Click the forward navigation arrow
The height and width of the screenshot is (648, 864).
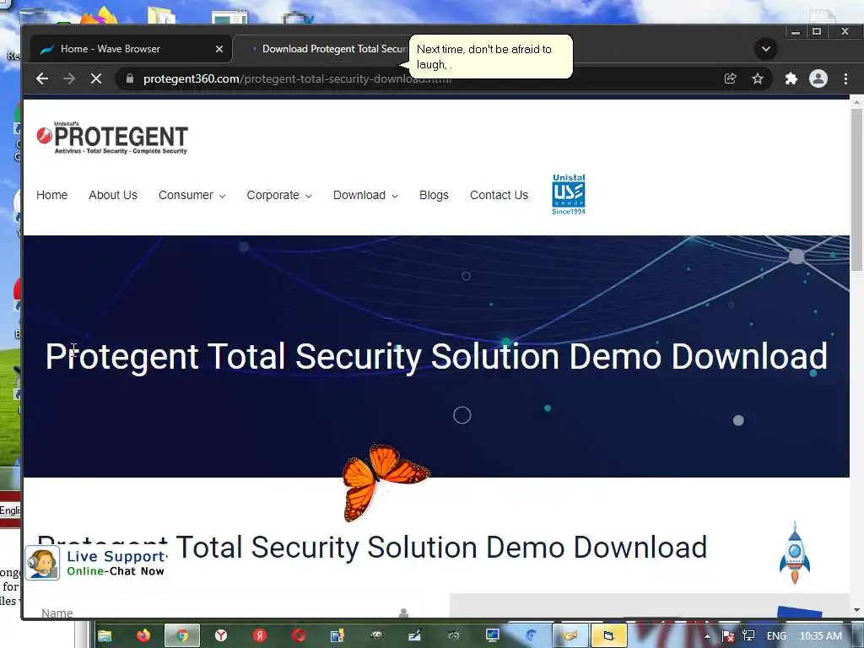click(x=69, y=78)
